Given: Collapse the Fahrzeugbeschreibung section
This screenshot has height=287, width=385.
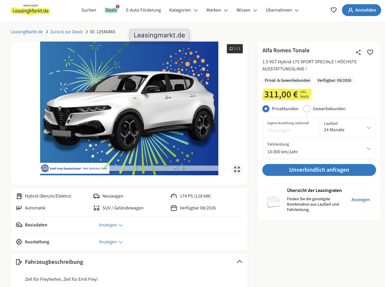Looking at the screenshot, I should [239, 262].
